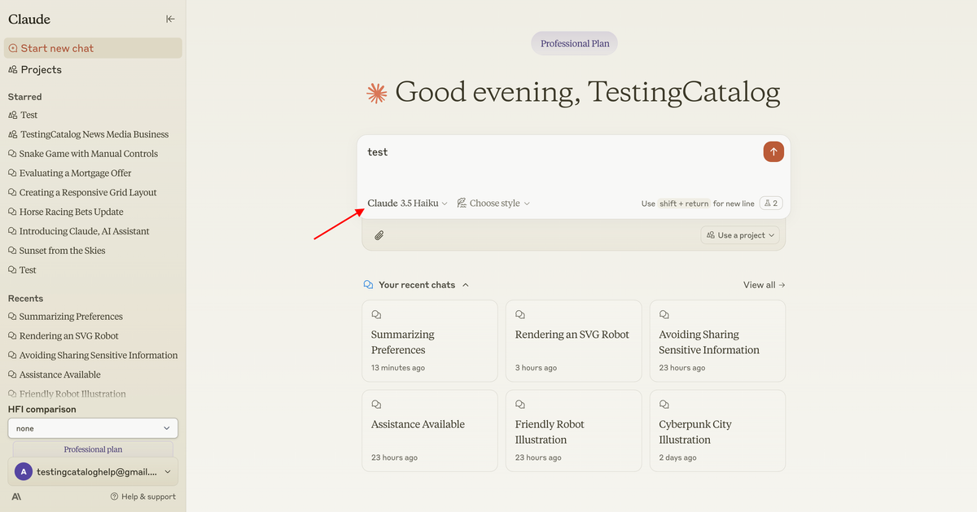Click the purple avatar with letter A
Image resolution: width=977 pixels, height=512 pixels.
pos(23,471)
